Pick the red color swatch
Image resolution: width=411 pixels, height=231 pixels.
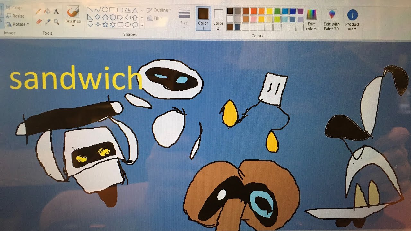(x=254, y=11)
